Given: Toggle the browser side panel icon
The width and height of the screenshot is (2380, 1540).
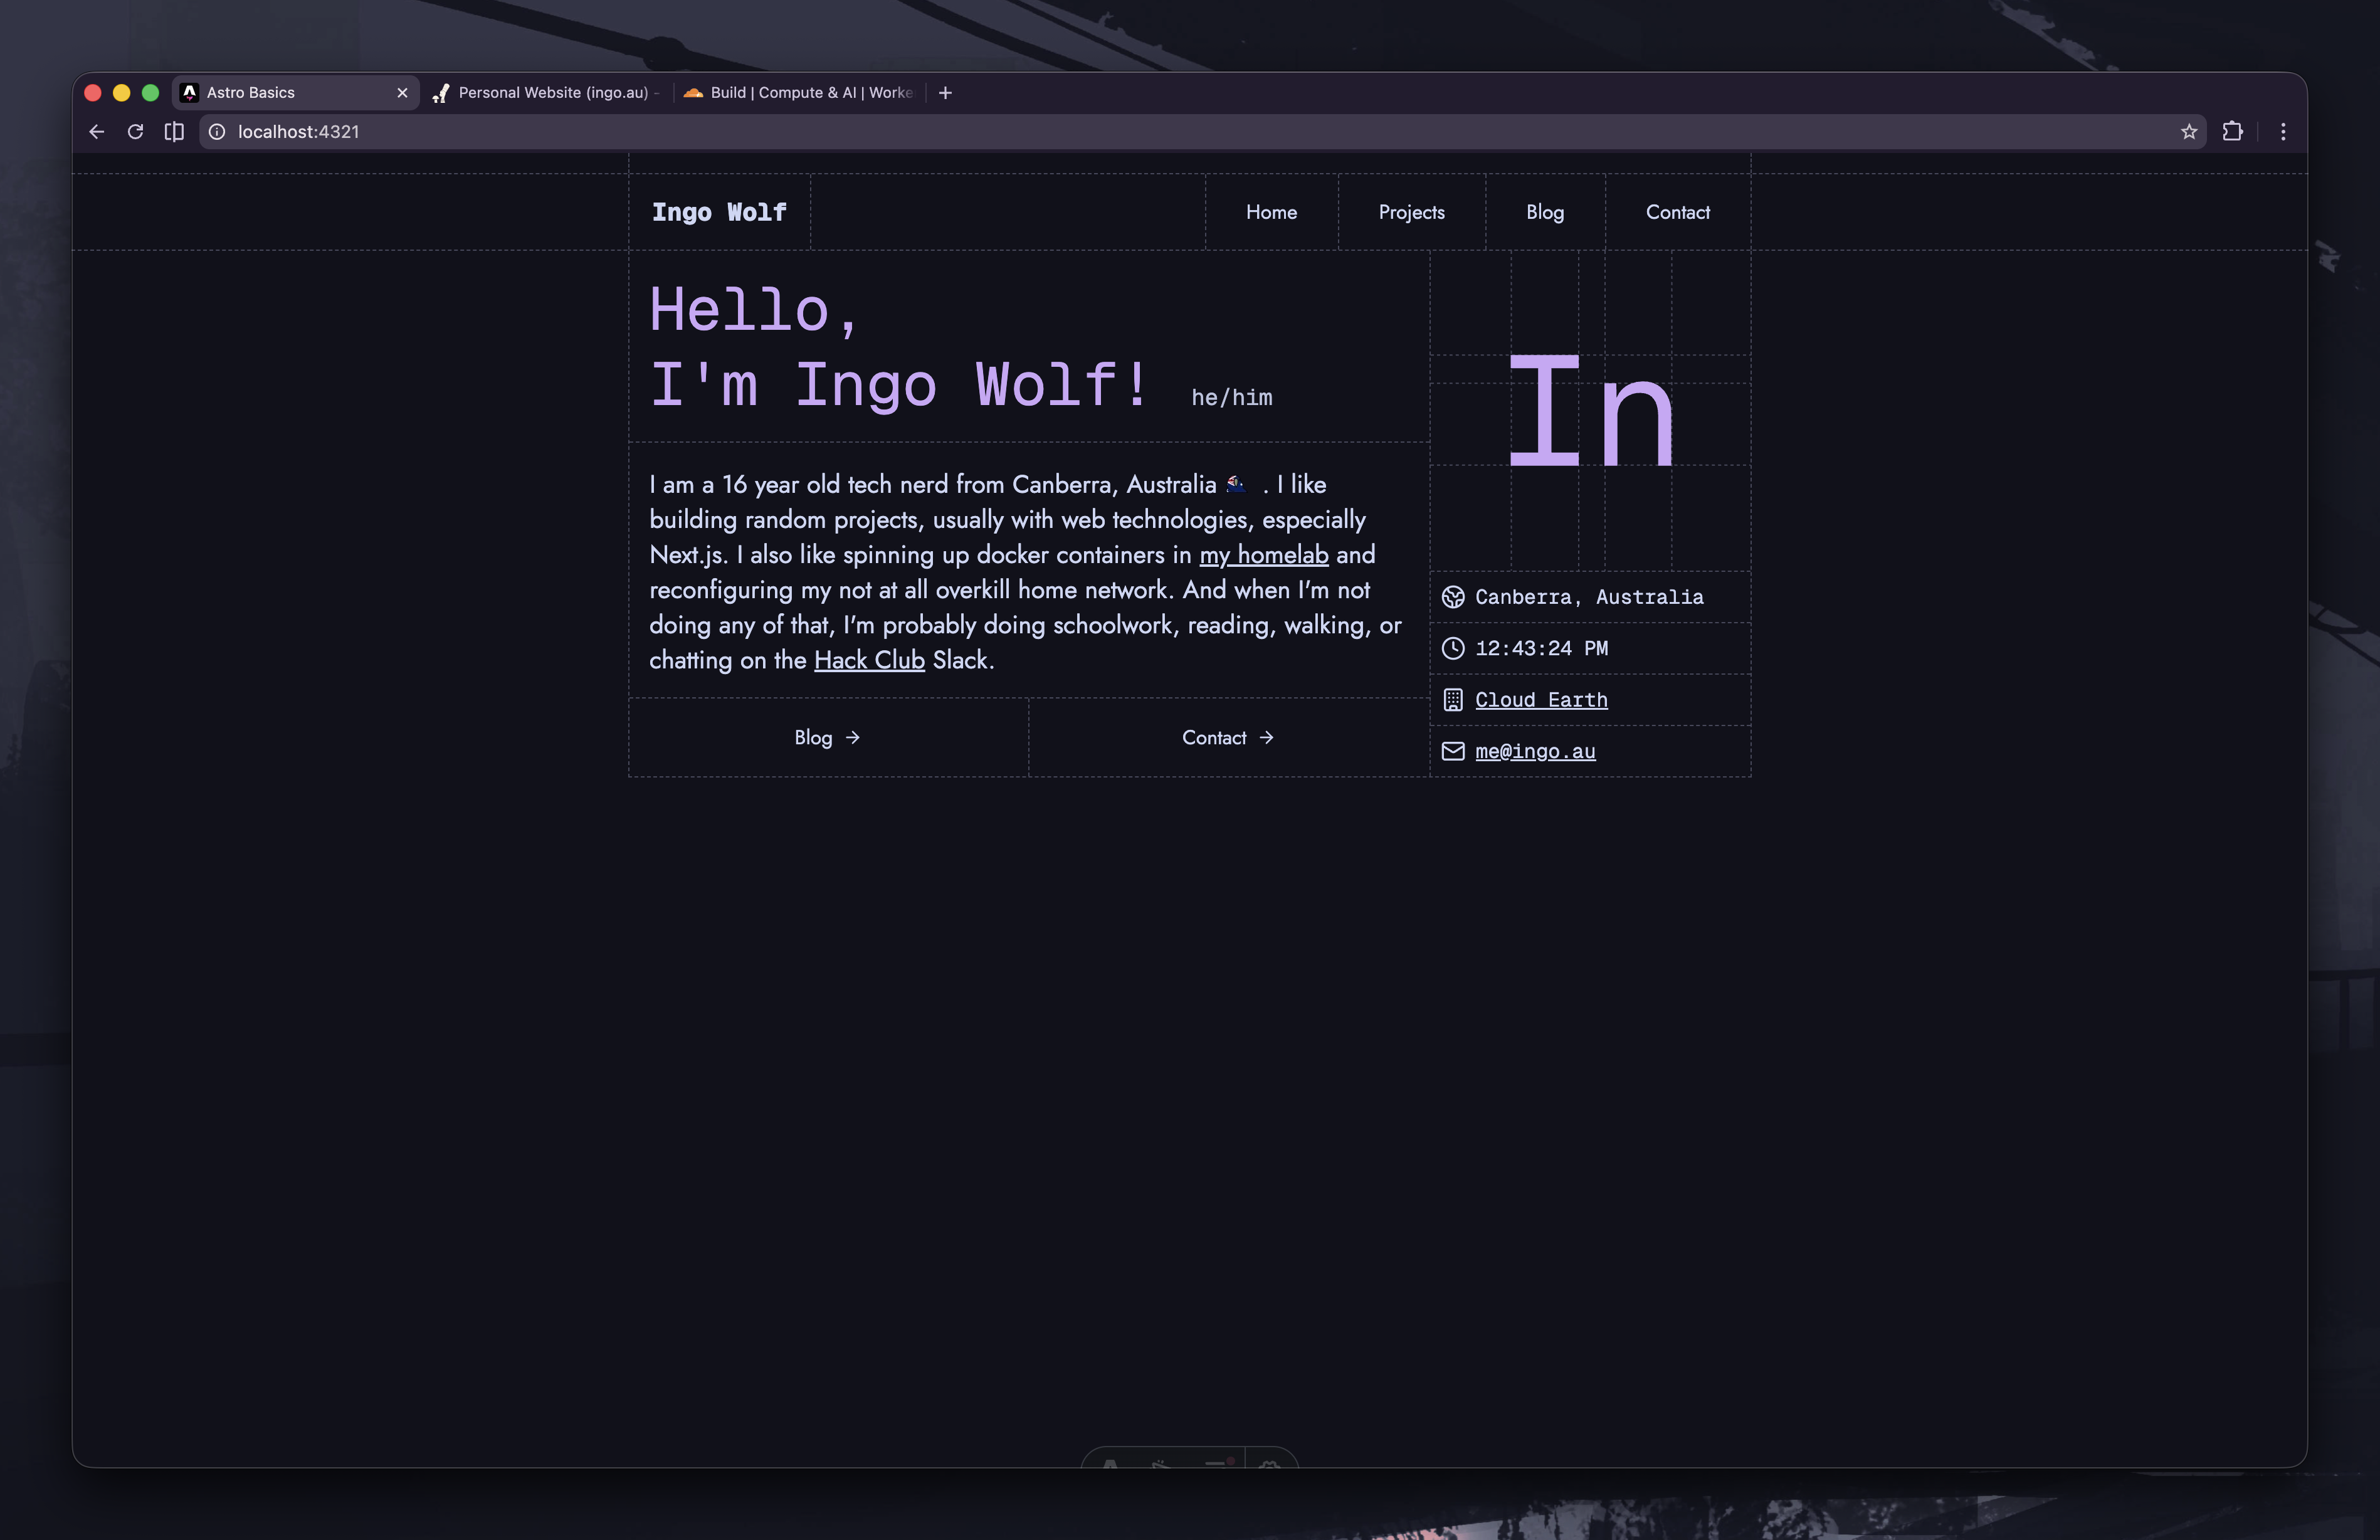Looking at the screenshot, I should click(x=174, y=132).
